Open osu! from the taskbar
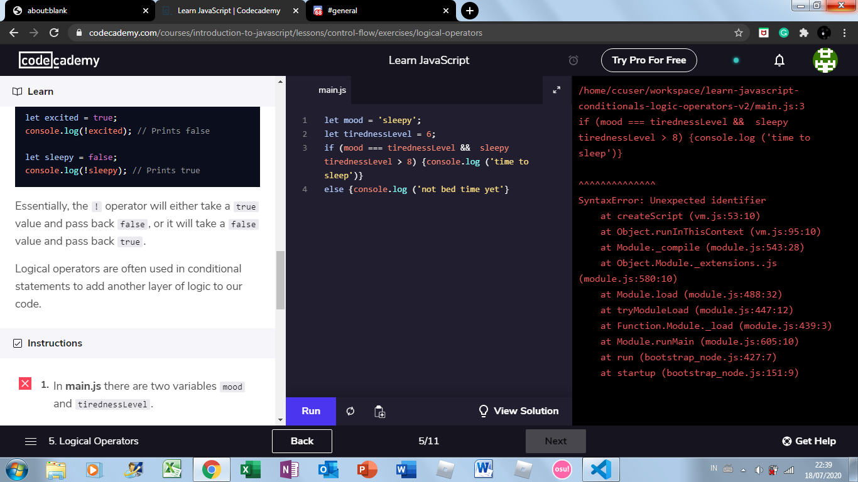The image size is (858, 482). [x=562, y=469]
